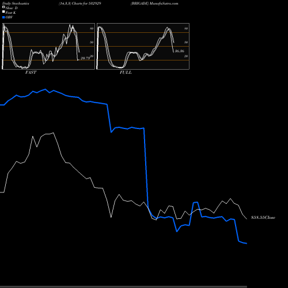Screen dimensions: 288x288
Task: Click the Fast K legend swatch
Action: [x=3, y=12]
